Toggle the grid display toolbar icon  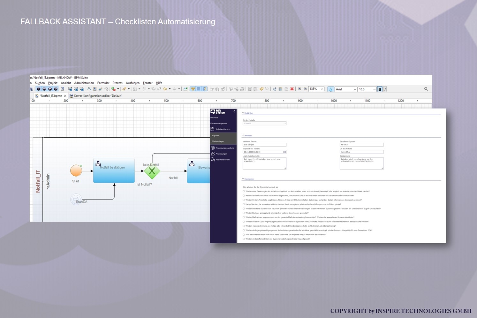[x=199, y=89]
